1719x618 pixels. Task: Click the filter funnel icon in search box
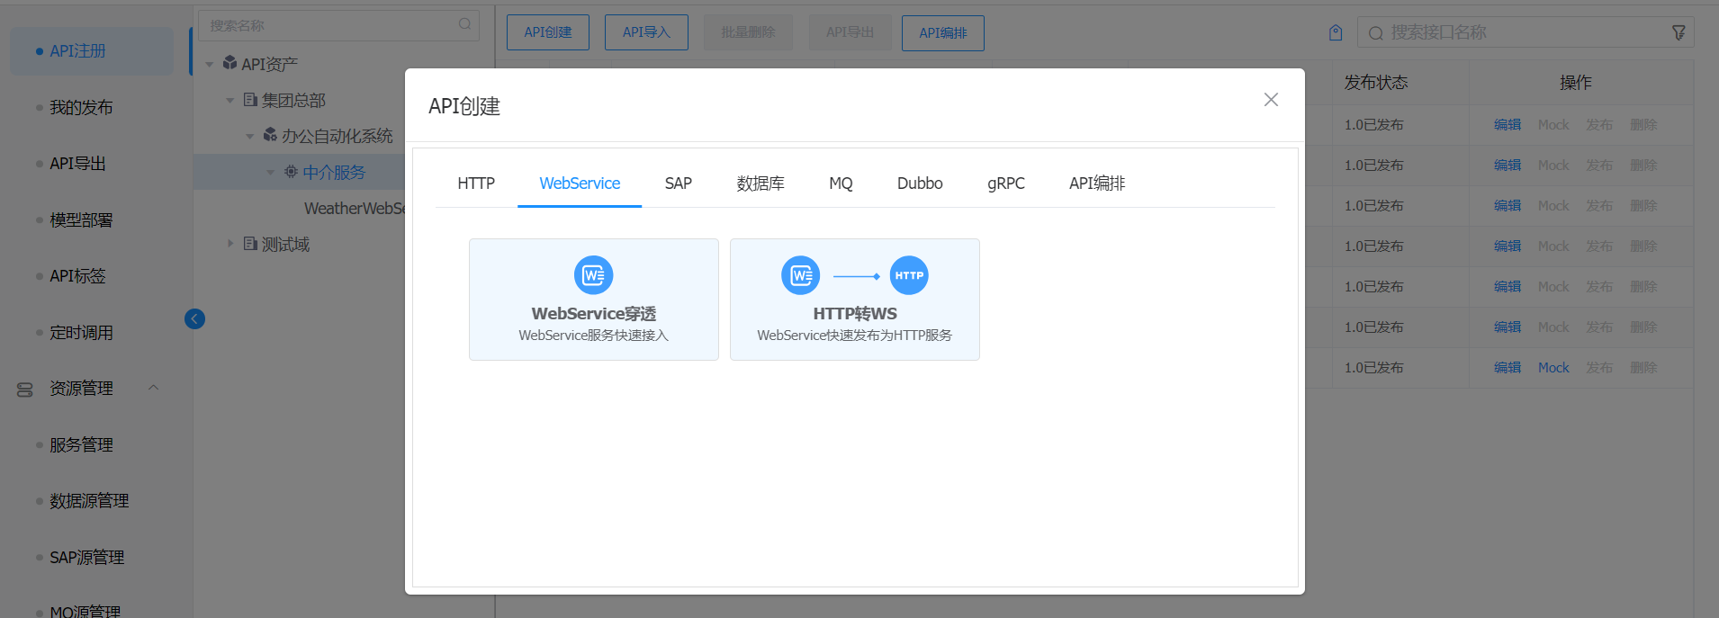pos(1678,32)
